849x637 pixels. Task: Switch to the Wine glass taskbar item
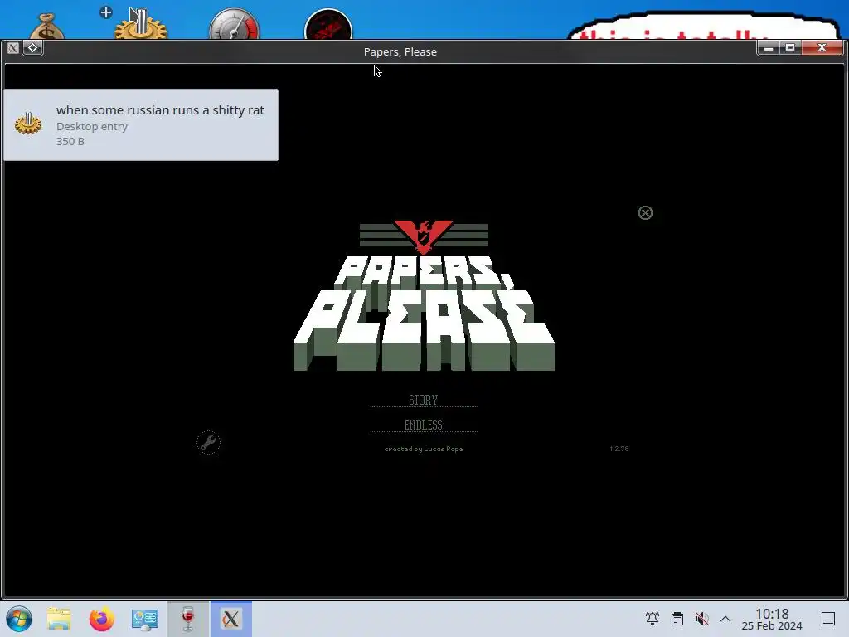pyautogui.click(x=188, y=619)
